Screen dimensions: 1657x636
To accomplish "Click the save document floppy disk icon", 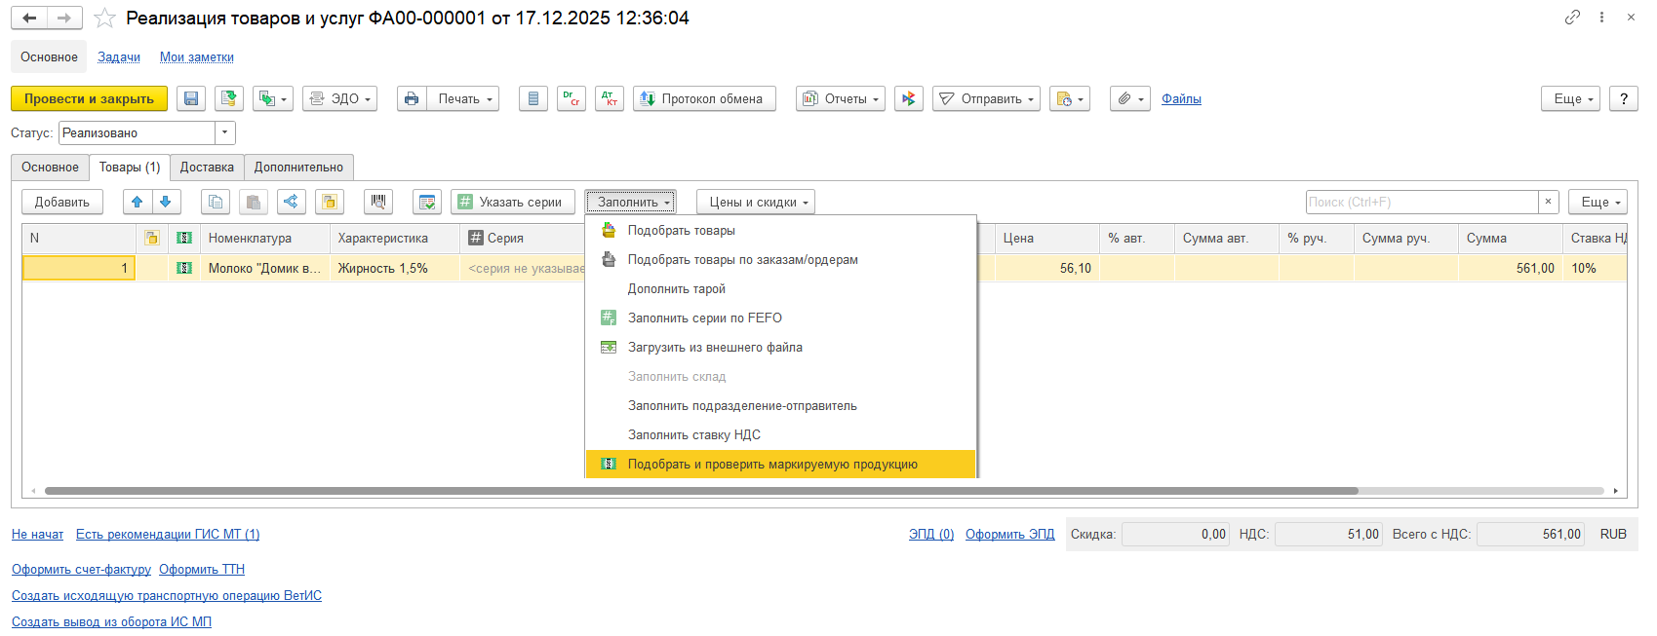I will point(191,98).
